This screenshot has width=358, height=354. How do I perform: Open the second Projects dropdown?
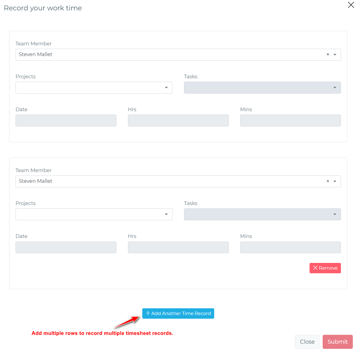click(x=94, y=214)
